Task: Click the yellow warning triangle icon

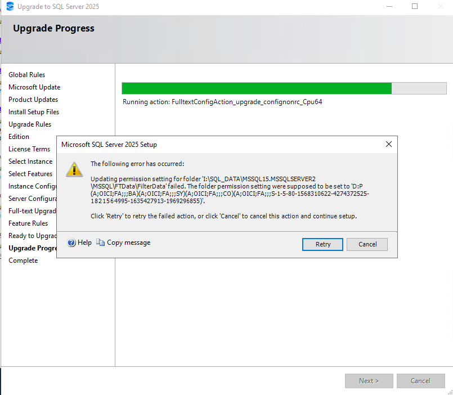Action: 74,169
